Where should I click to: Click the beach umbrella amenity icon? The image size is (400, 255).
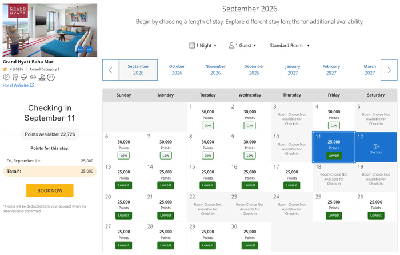(x=24, y=77)
